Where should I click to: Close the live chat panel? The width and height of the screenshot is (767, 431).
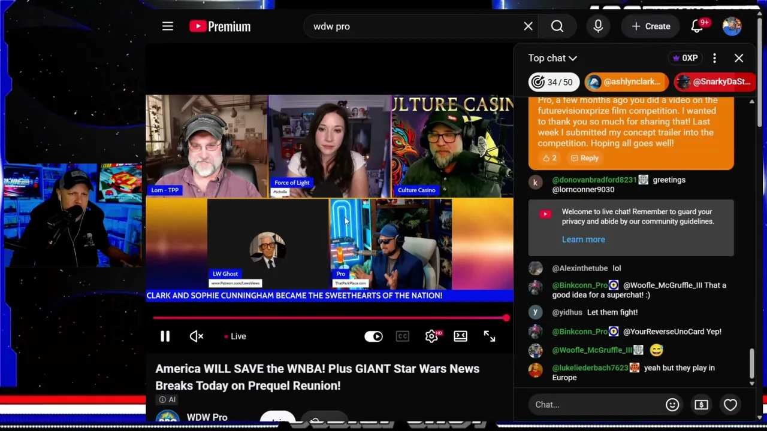pos(739,58)
